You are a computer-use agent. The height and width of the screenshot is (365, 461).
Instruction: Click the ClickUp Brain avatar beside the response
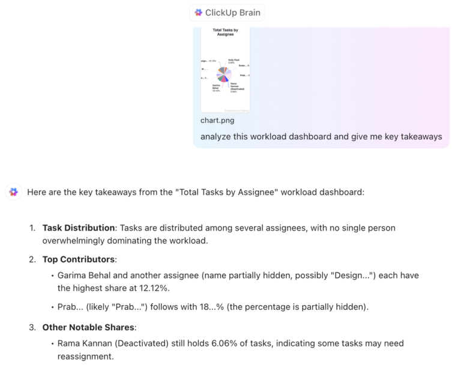pyautogui.click(x=13, y=192)
